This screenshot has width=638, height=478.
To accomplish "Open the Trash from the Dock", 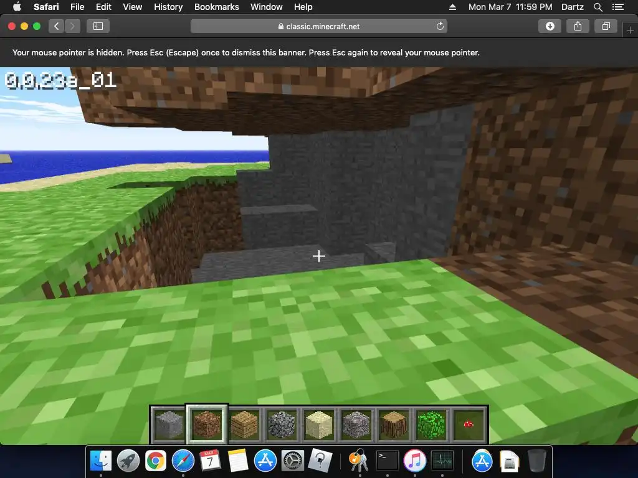I will point(536,461).
